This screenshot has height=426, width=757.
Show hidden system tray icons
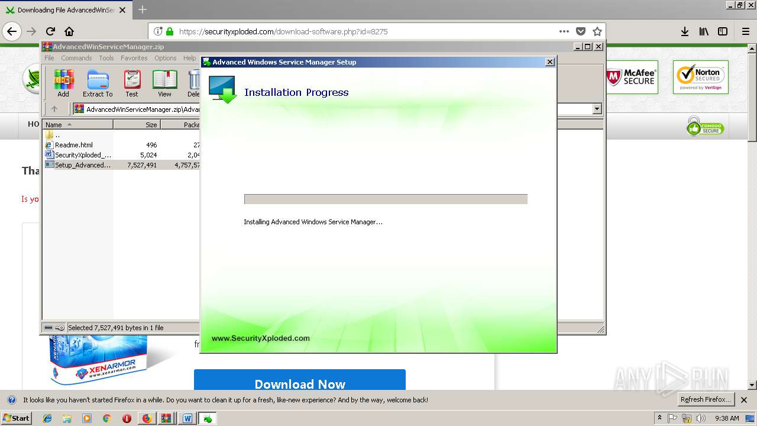659,418
